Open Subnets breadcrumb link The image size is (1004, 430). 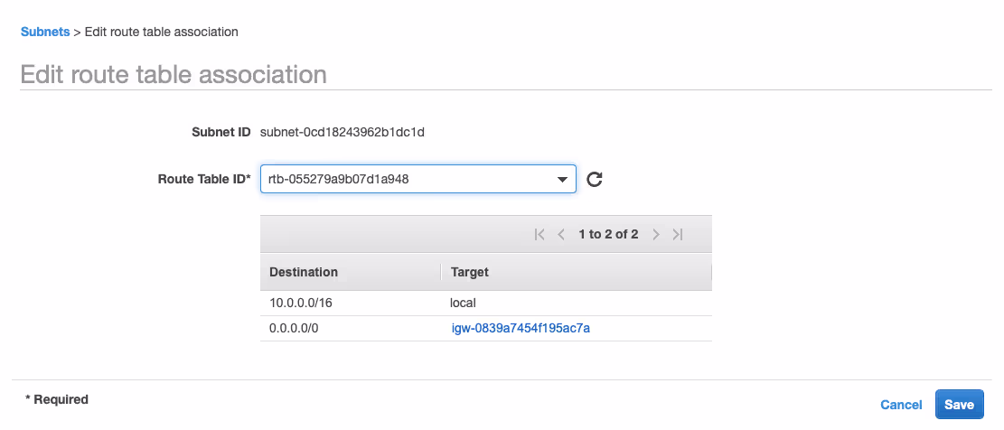(45, 32)
